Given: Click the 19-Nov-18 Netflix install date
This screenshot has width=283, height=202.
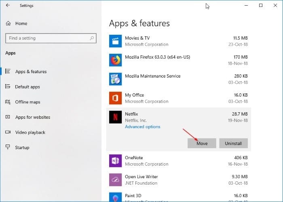Looking at the screenshot, I should pyautogui.click(x=238, y=120).
